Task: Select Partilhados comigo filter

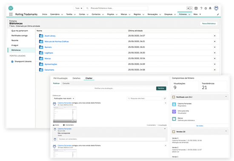Action: click(20, 36)
